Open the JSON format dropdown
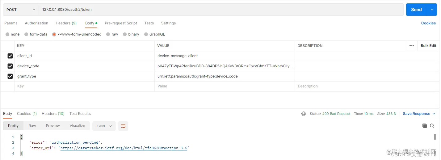The height and width of the screenshot is (160, 441). [104, 126]
